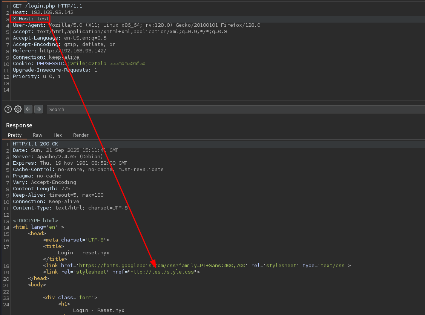Viewport: 425px width, 315px height.
Task: Click the Server: Apache/2.4.65 header line
Action: (58, 157)
